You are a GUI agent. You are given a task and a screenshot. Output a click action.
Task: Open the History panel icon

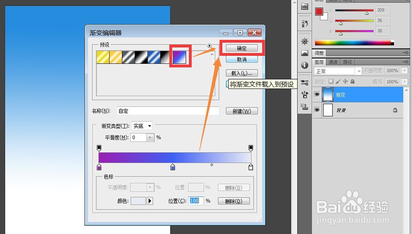pyautogui.click(x=304, y=23)
